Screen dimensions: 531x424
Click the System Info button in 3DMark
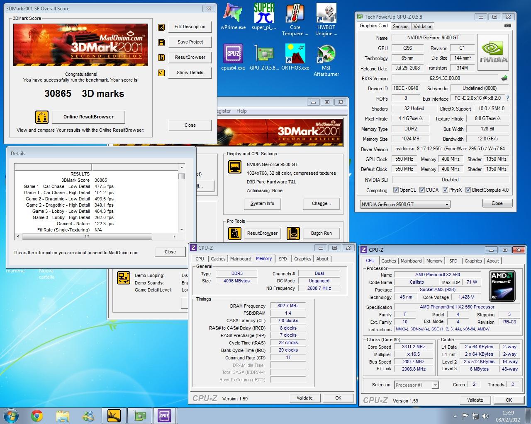click(x=262, y=204)
